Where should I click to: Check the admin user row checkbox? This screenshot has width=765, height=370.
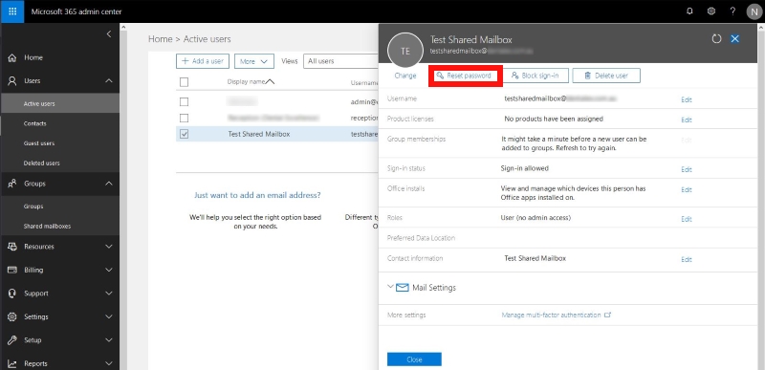click(x=184, y=102)
